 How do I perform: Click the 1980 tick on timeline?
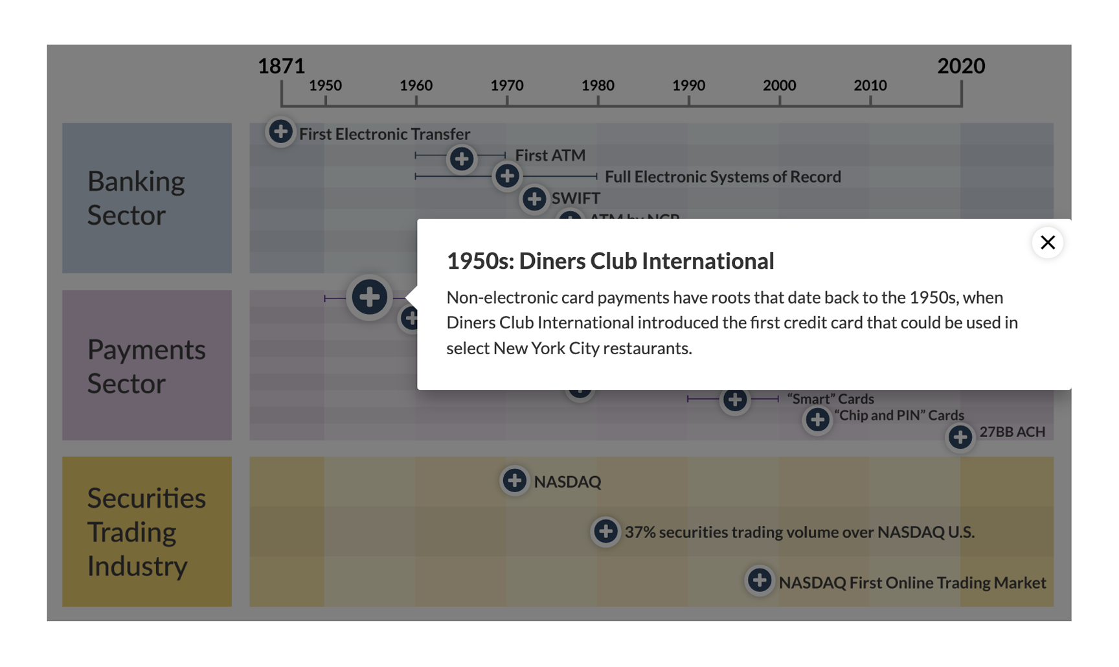pos(598,85)
